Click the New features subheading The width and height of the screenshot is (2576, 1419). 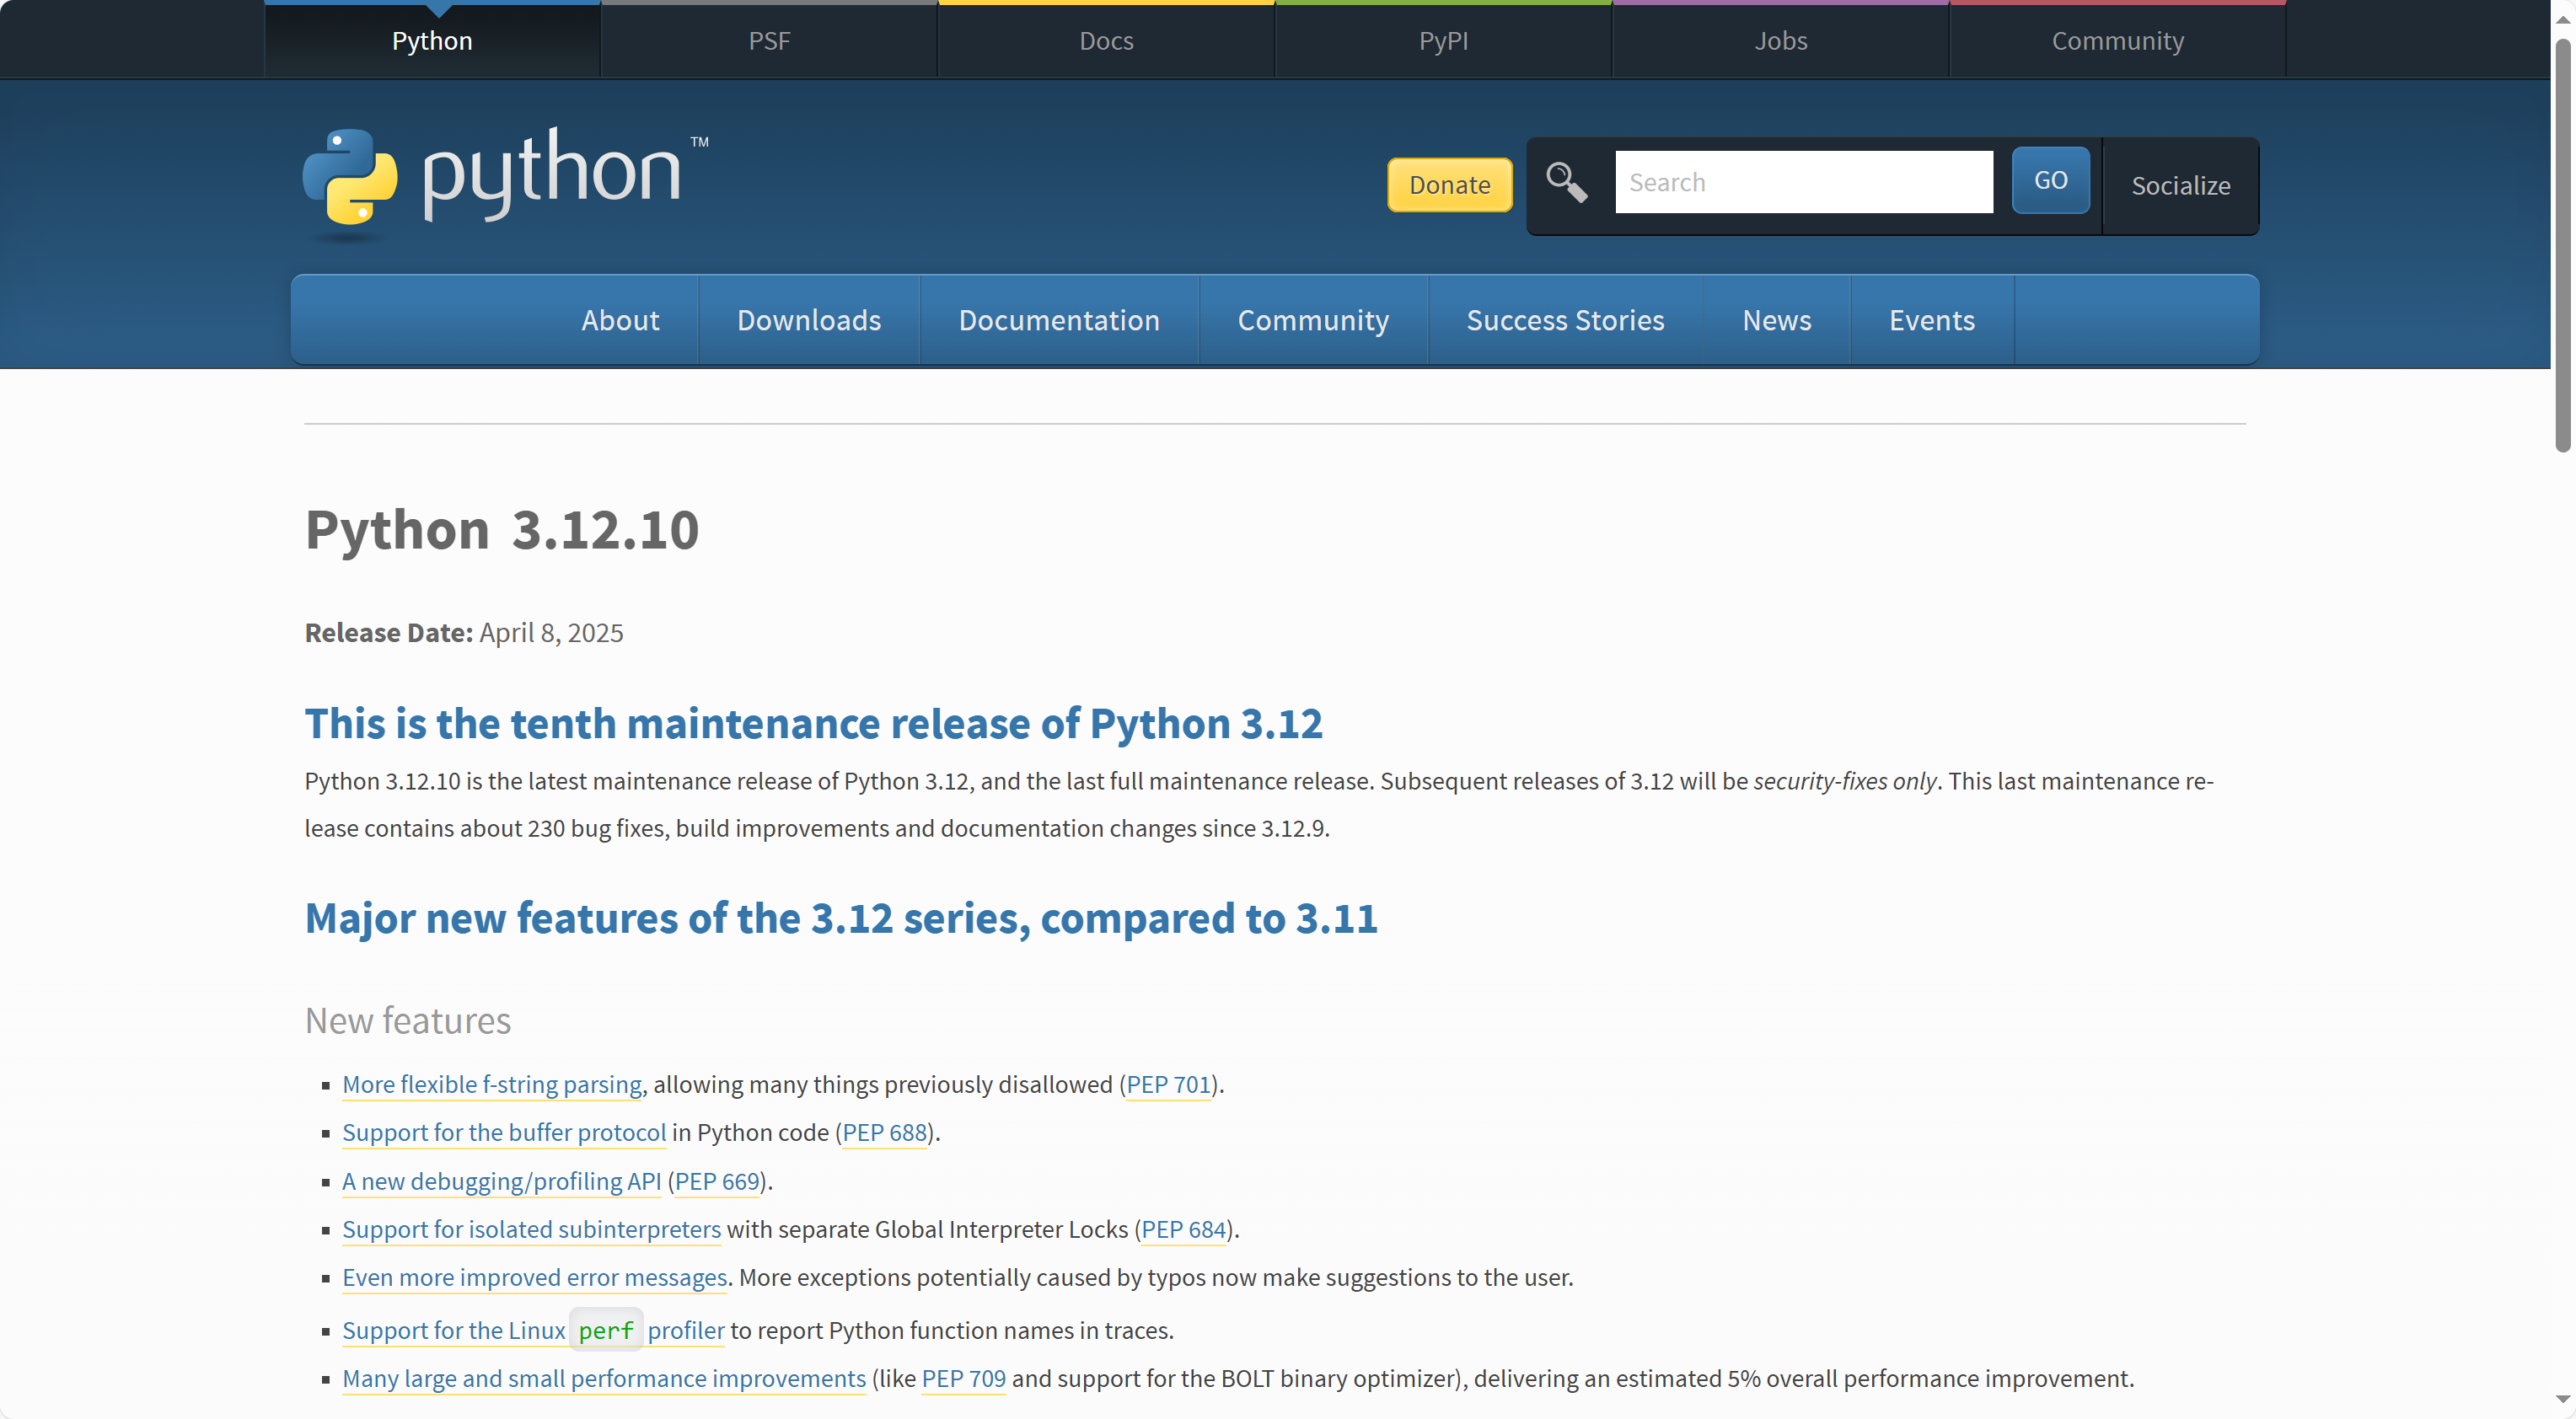point(408,1021)
